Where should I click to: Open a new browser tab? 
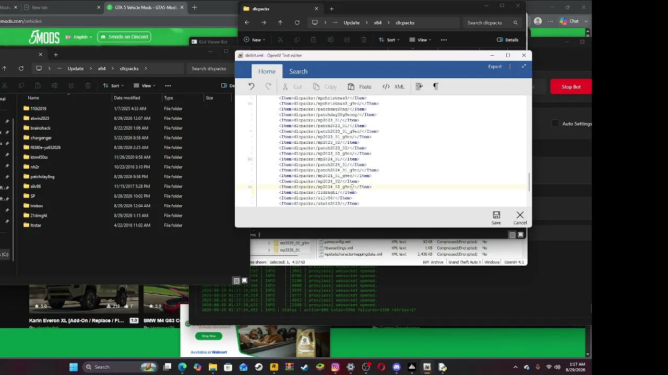point(195,7)
